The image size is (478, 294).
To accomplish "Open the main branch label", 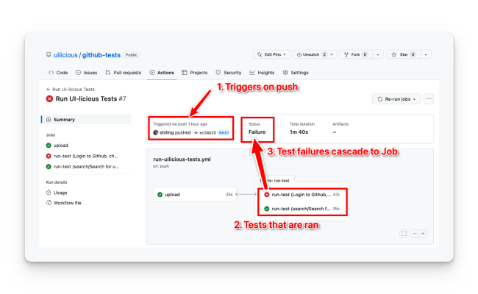I will coord(224,132).
